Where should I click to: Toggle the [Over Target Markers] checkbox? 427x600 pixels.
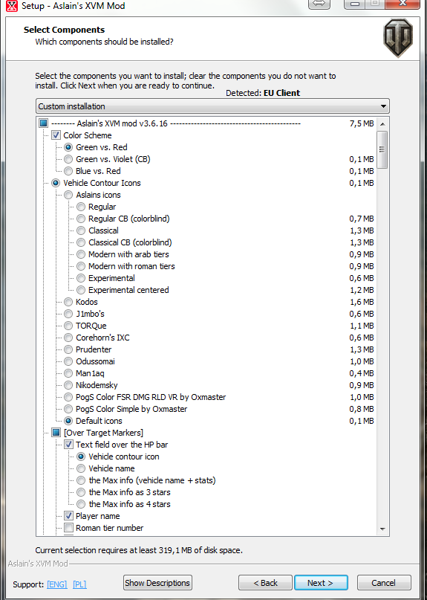[x=56, y=433]
